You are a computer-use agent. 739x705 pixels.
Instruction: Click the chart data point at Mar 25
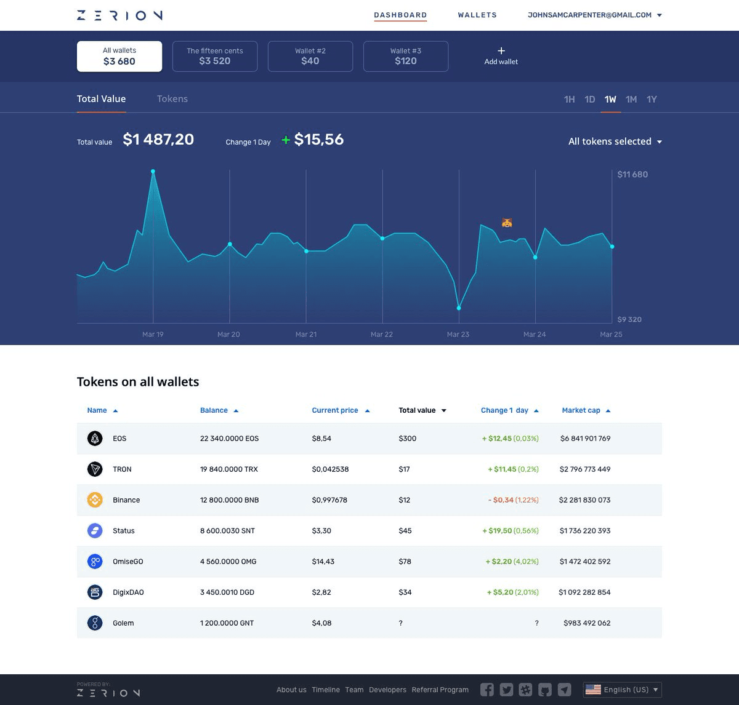(x=612, y=247)
